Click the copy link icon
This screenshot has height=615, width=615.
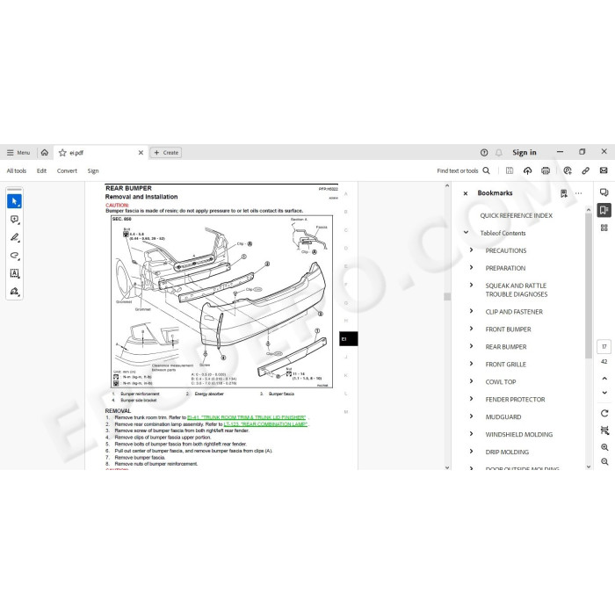coord(586,170)
